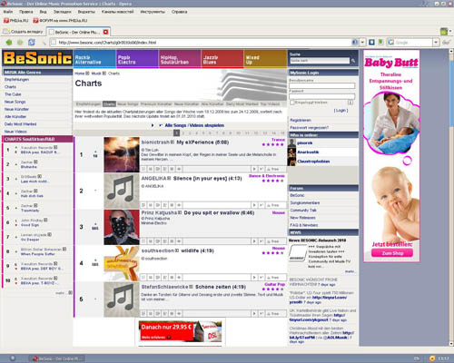
Task: Click the taskbar clock
Action: coord(444,358)
